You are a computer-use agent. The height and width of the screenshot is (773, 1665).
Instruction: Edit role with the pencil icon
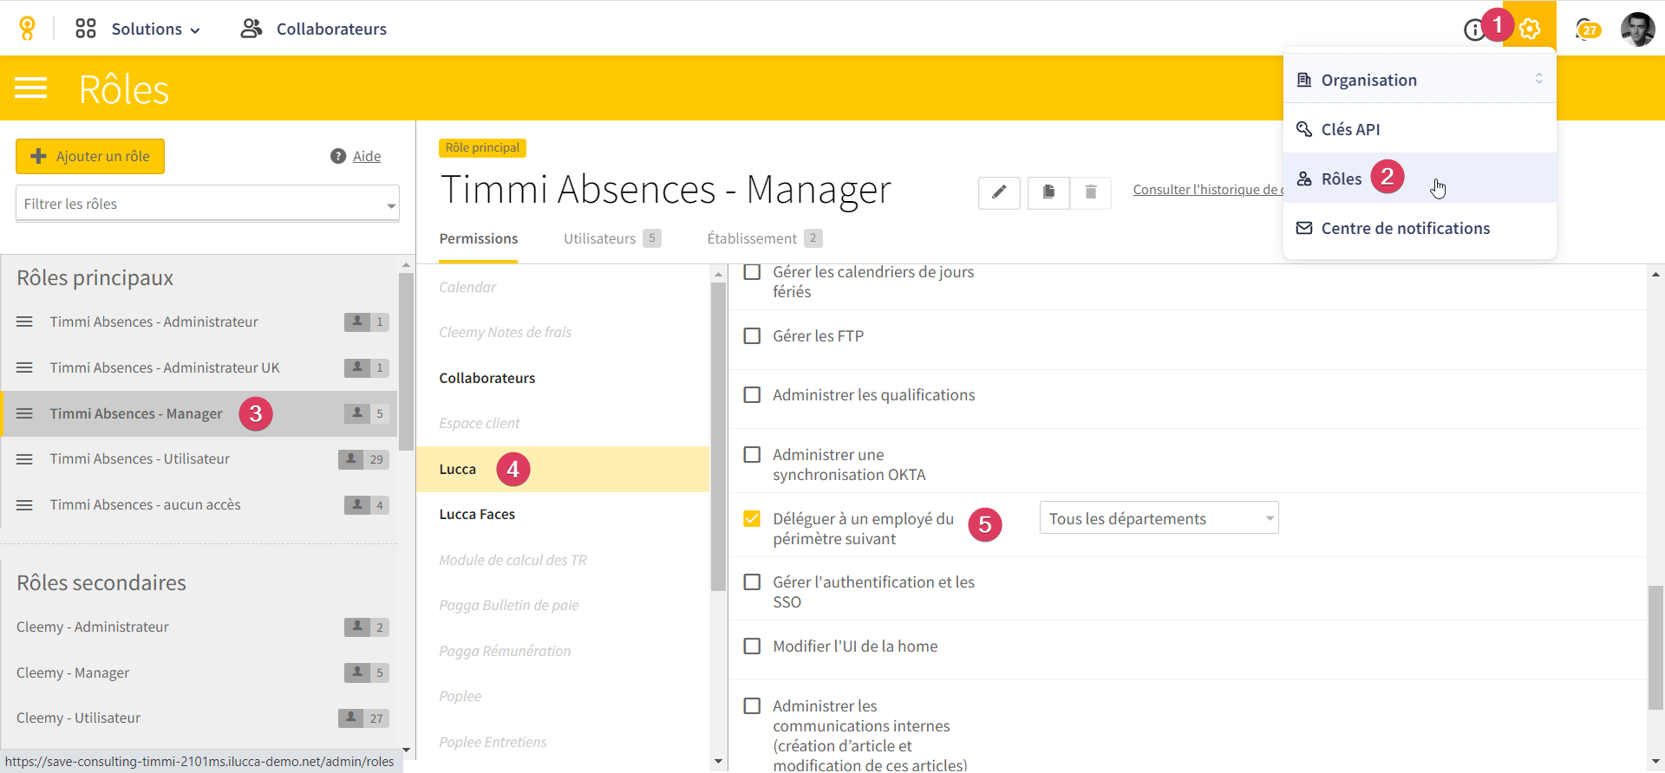pos(999,192)
